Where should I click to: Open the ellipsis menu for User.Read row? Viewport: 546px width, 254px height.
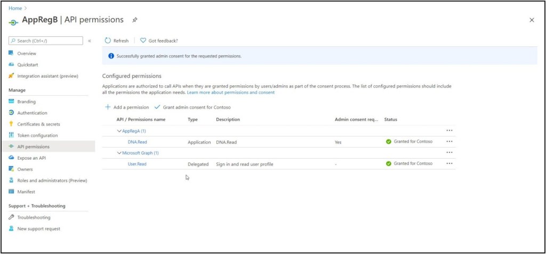click(x=449, y=163)
